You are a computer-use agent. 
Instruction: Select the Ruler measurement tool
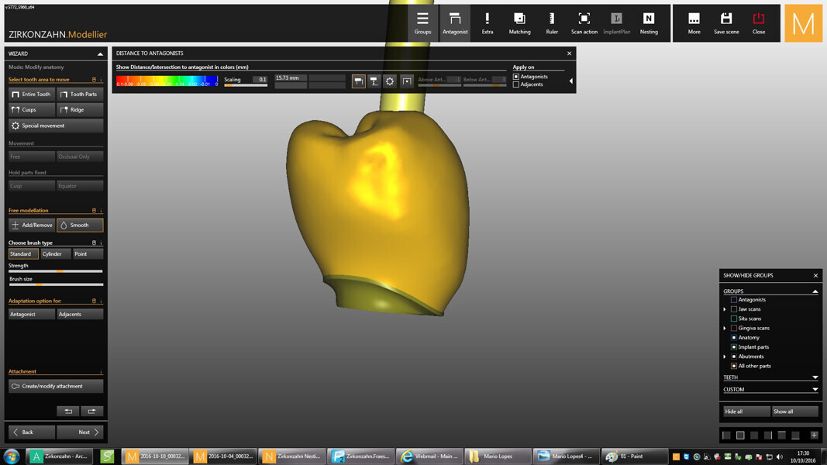pos(552,22)
